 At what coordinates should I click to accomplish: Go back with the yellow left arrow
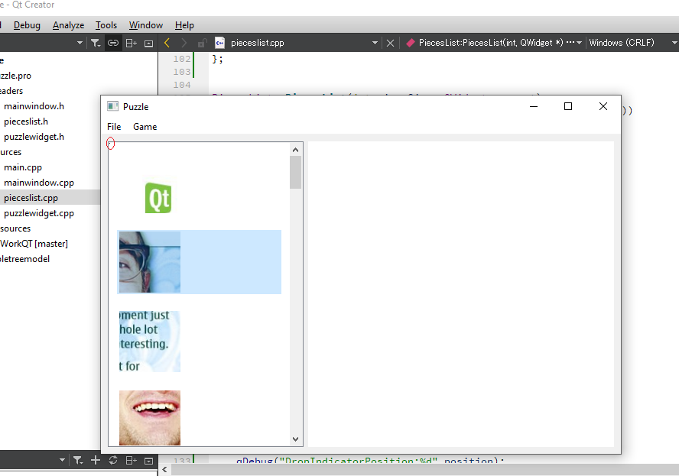(x=167, y=43)
